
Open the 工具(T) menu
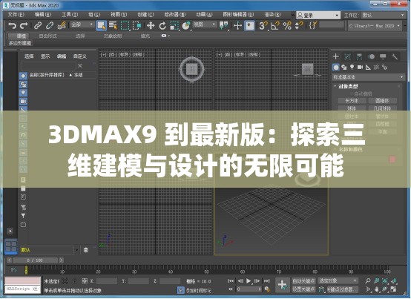point(70,15)
